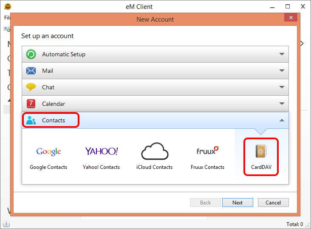Close the New Account dialog
The height and width of the screenshot is (229, 311).
pyautogui.click(x=291, y=18)
